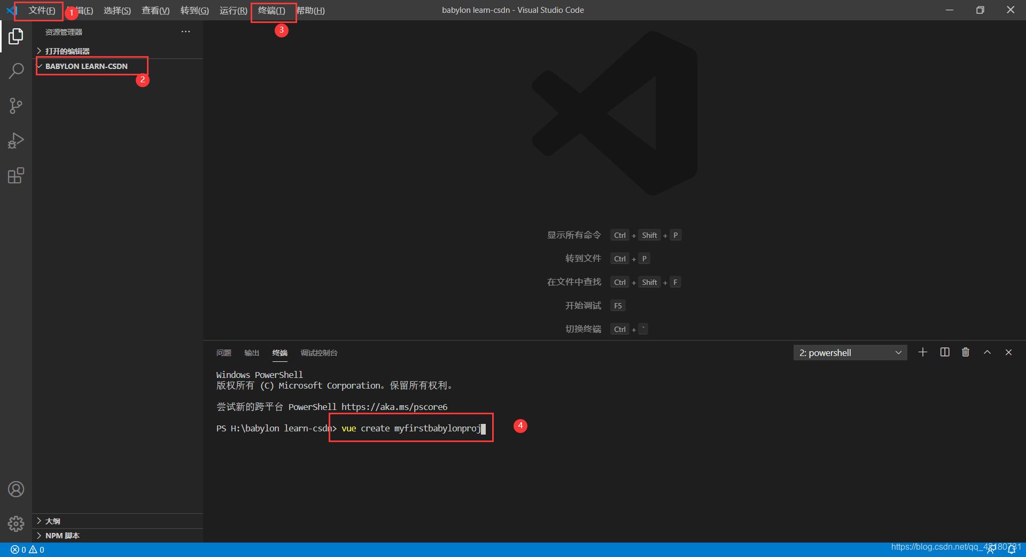1026x557 pixels.
Task: Open the 查看(V) menu
Action: click(x=156, y=11)
